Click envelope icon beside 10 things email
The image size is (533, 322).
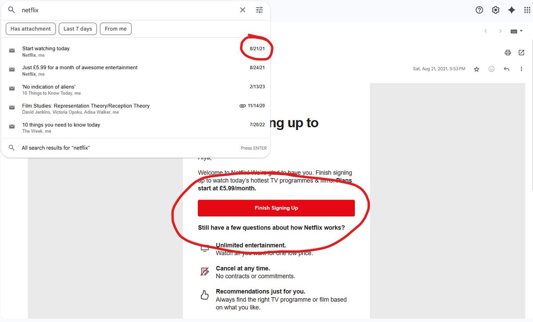[12, 127]
